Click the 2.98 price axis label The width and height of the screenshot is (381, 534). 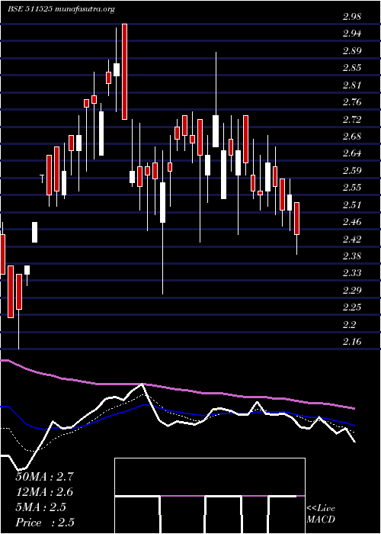pyautogui.click(x=352, y=17)
